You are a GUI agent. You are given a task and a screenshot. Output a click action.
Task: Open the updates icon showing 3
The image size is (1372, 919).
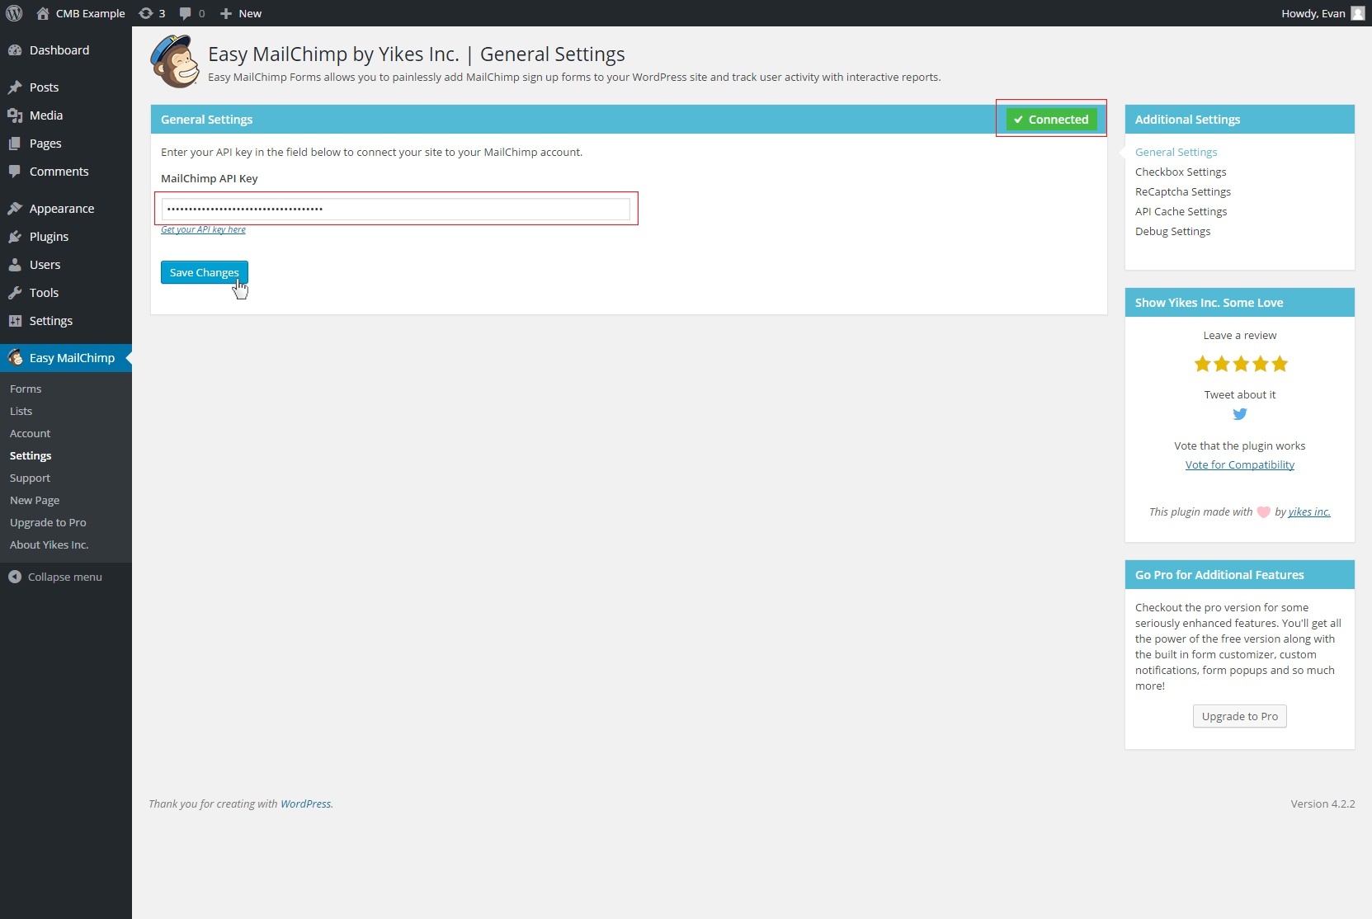(146, 13)
